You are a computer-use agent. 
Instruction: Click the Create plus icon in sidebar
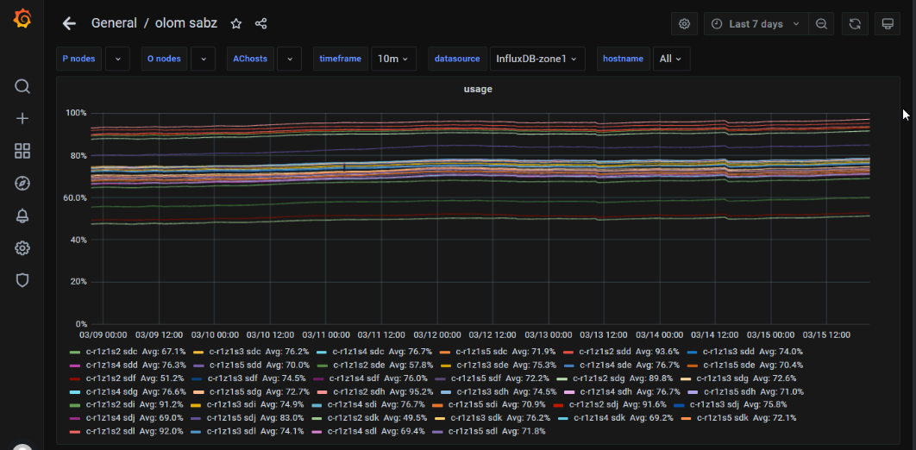click(x=22, y=119)
